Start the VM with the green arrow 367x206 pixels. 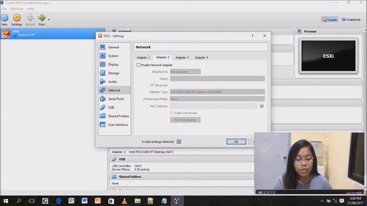point(42,19)
